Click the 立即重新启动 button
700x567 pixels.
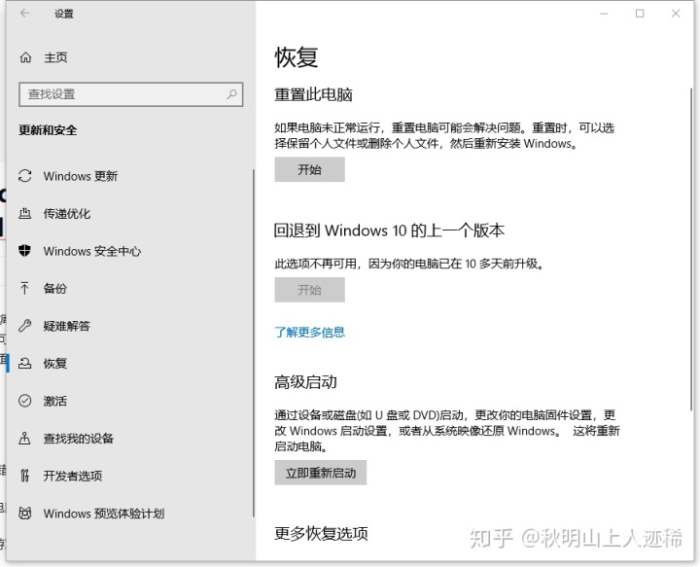pos(321,473)
